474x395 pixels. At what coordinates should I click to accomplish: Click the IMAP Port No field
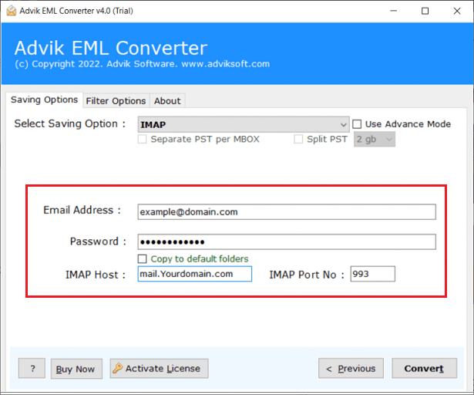[373, 274]
